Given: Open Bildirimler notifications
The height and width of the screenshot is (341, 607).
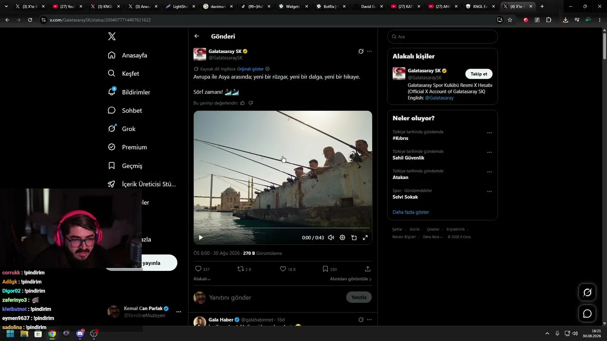Looking at the screenshot, I should coord(129,92).
